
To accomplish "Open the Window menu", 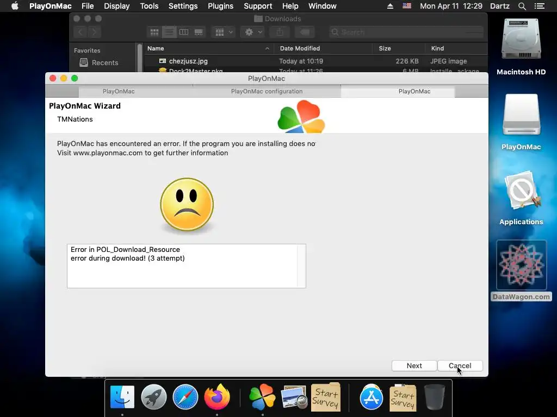I will [322, 6].
